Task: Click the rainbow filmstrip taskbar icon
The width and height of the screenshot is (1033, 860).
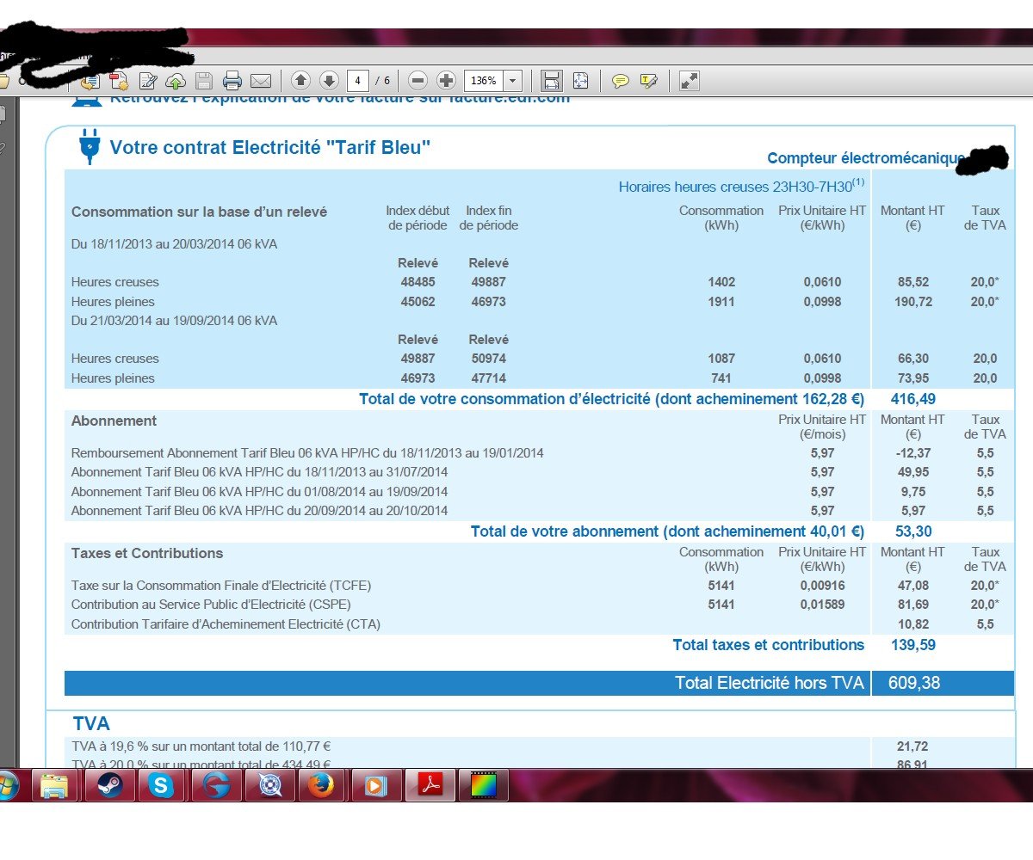Action: click(485, 785)
